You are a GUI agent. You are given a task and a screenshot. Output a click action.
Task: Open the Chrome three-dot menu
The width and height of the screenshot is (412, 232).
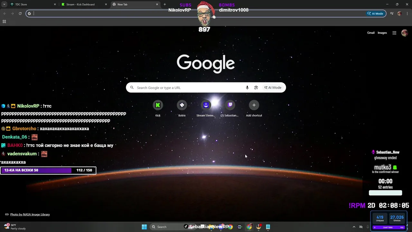click(x=407, y=14)
